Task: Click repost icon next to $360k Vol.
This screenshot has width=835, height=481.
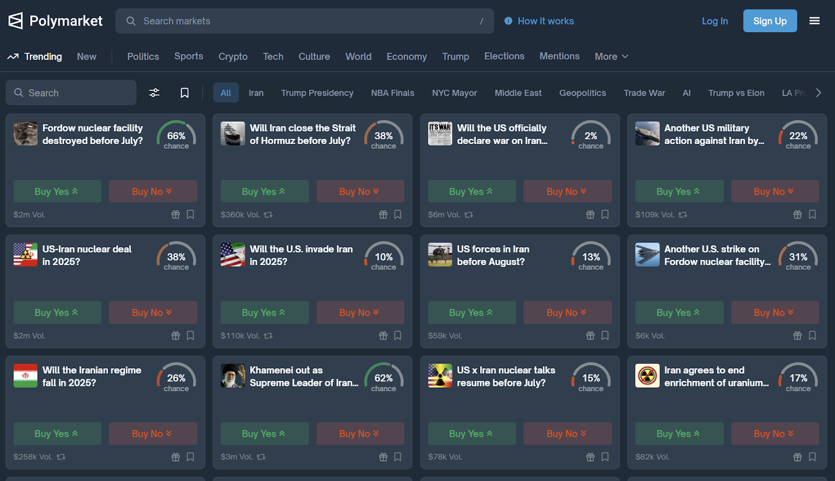Action: click(x=268, y=214)
